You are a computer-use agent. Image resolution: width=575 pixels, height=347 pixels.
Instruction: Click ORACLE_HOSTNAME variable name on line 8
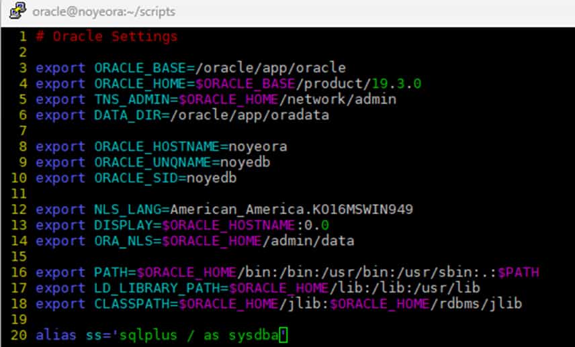coord(157,147)
